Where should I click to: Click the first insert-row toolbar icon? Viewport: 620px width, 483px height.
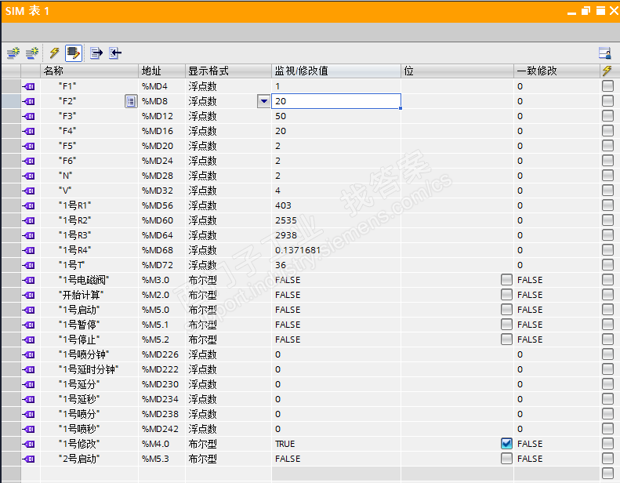[13, 53]
